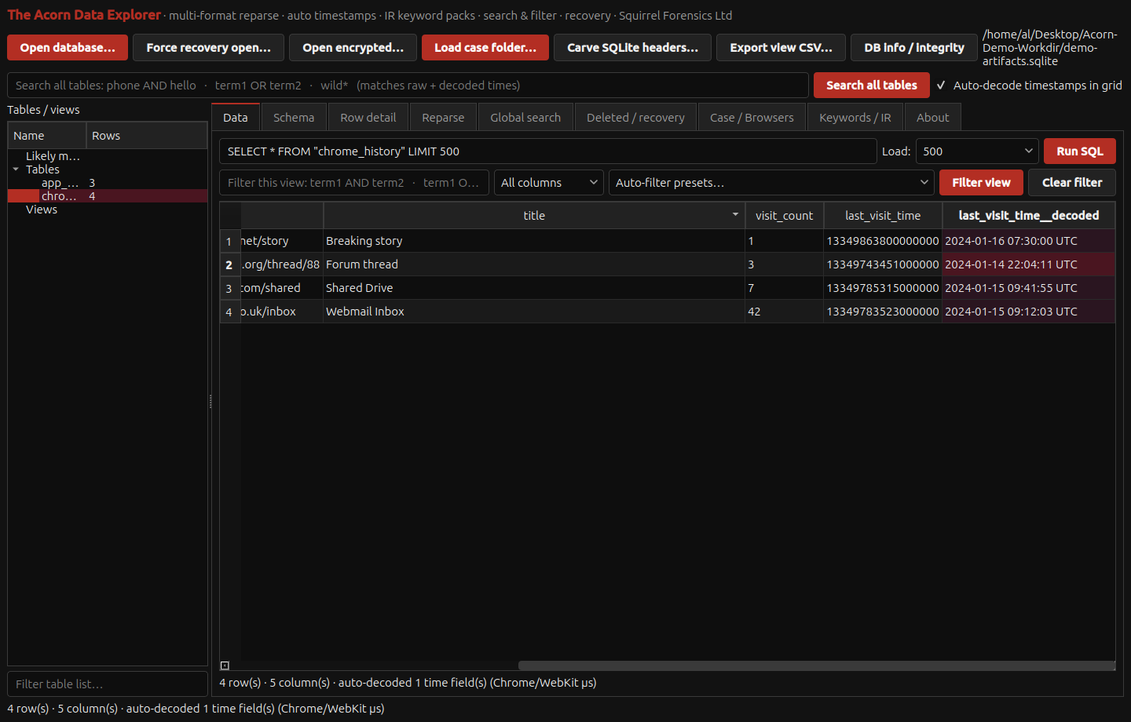Image resolution: width=1131 pixels, height=722 pixels.
Task: Open the Auto-filter presets dropdown
Action: [771, 182]
